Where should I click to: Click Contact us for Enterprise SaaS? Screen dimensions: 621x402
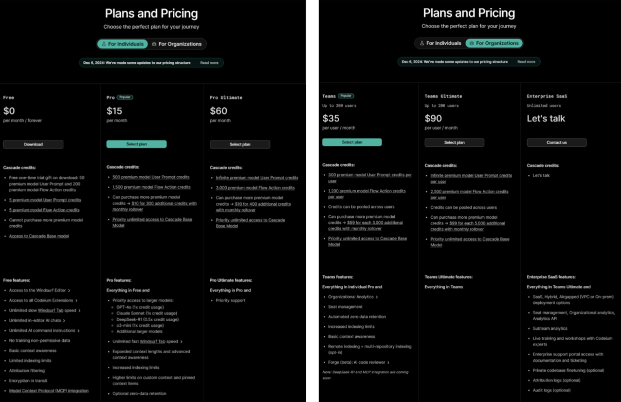pos(557,142)
